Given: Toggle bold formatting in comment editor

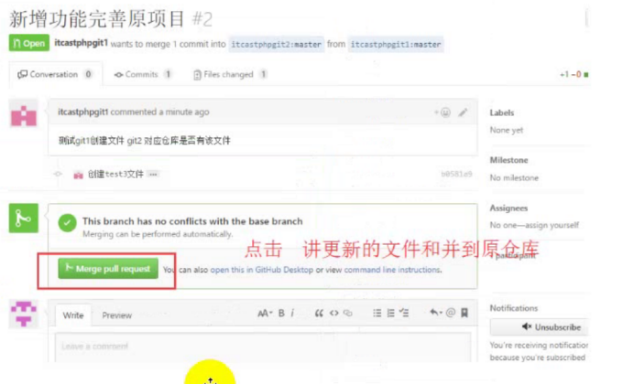Looking at the screenshot, I should pyautogui.click(x=281, y=313).
